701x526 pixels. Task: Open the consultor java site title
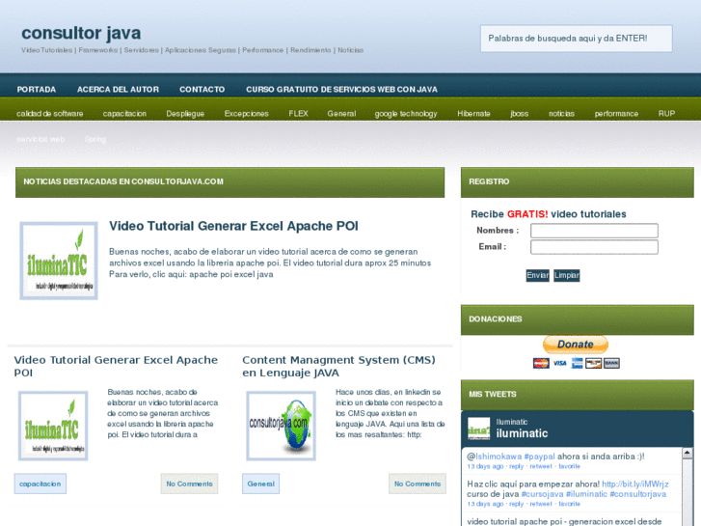(x=81, y=33)
